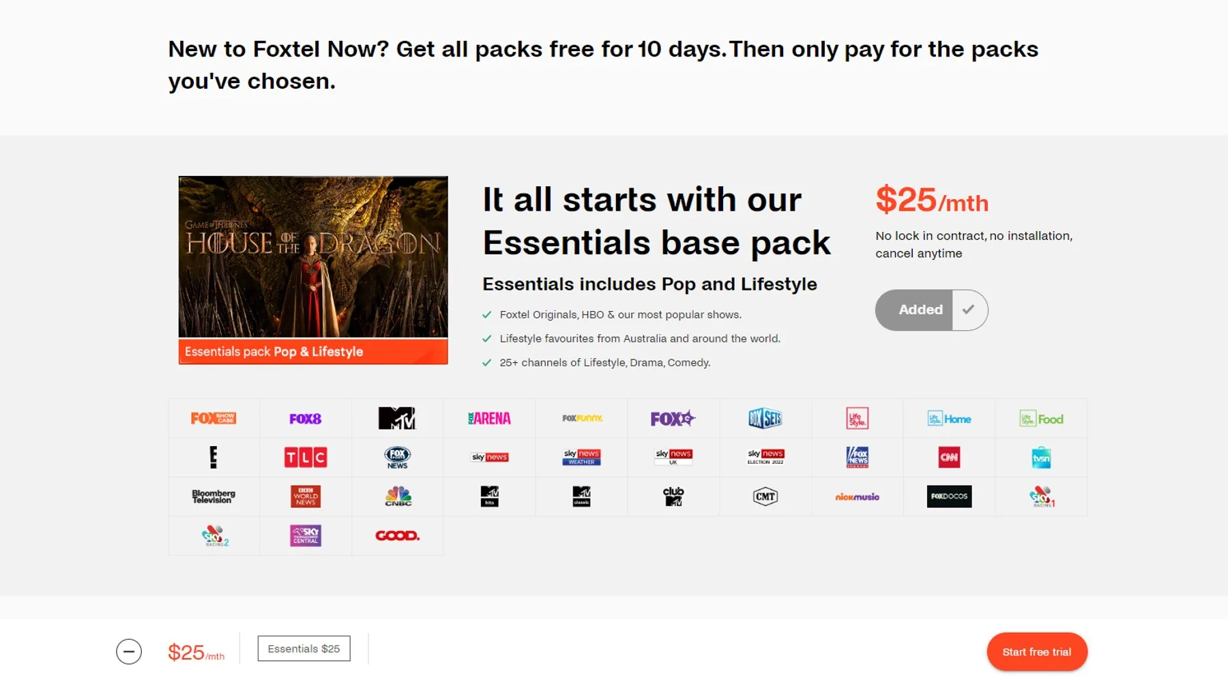Image resolution: width=1228 pixels, height=682 pixels.
Task: Select the MTV channel logo
Action: (x=397, y=418)
